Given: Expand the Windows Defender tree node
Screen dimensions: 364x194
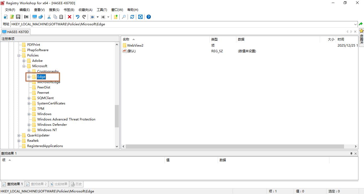Looking at the screenshot, I should tap(29, 125).
